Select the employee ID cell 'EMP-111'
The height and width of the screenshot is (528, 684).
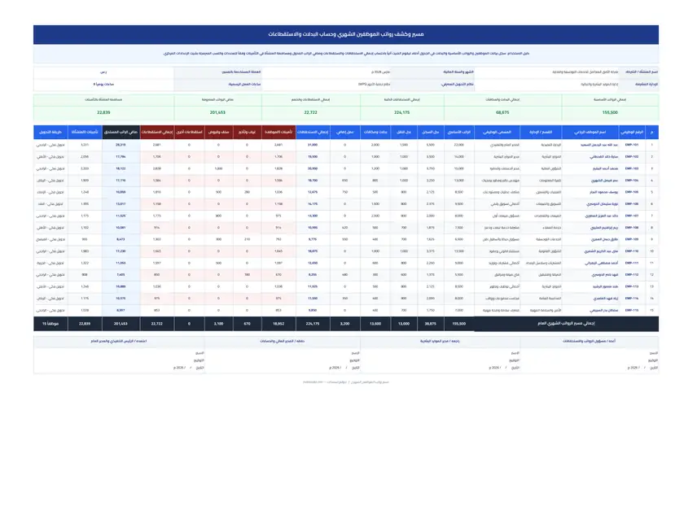click(632, 263)
